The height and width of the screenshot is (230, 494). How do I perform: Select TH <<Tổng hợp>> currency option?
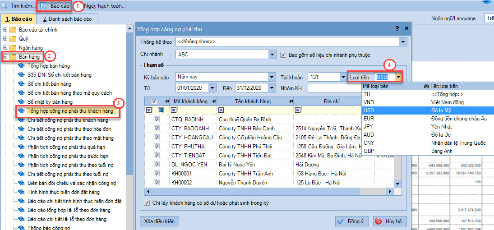[428, 94]
